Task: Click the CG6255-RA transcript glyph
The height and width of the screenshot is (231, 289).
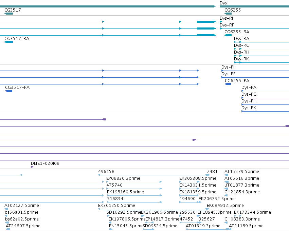Action: tap(228, 35)
